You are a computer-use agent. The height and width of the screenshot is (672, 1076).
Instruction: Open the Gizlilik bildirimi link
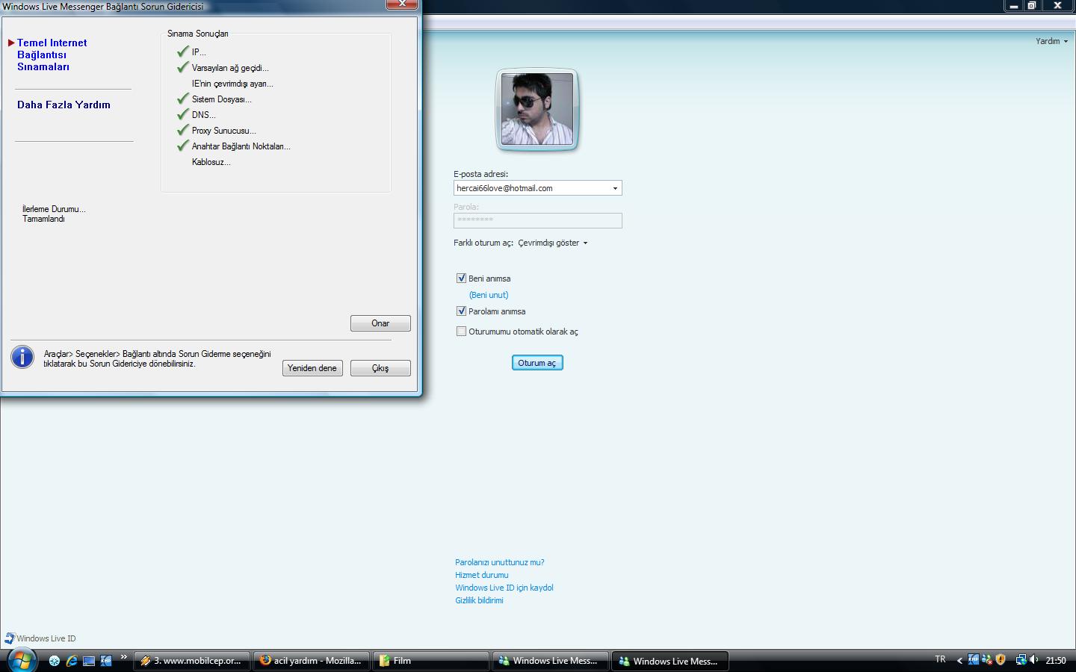pos(479,600)
